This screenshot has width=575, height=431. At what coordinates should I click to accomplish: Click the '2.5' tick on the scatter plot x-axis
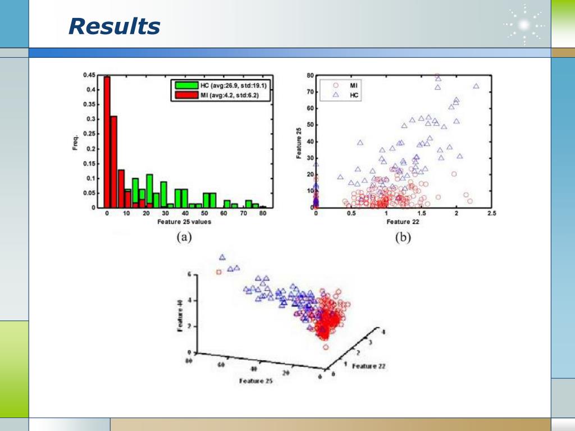point(491,213)
